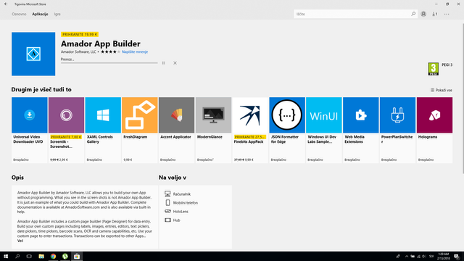Click the Mobilni telefon device entry

[181, 203]
